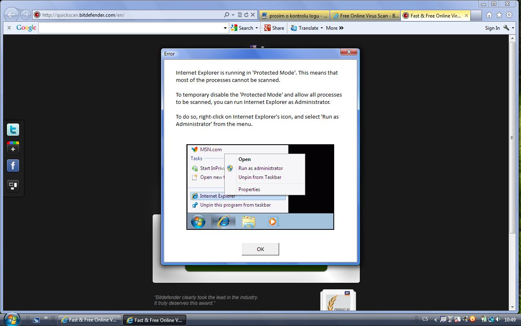Open the language flag dropdown on the page

[x=256, y=47]
